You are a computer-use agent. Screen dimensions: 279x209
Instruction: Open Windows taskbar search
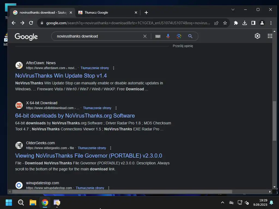pos(21,202)
